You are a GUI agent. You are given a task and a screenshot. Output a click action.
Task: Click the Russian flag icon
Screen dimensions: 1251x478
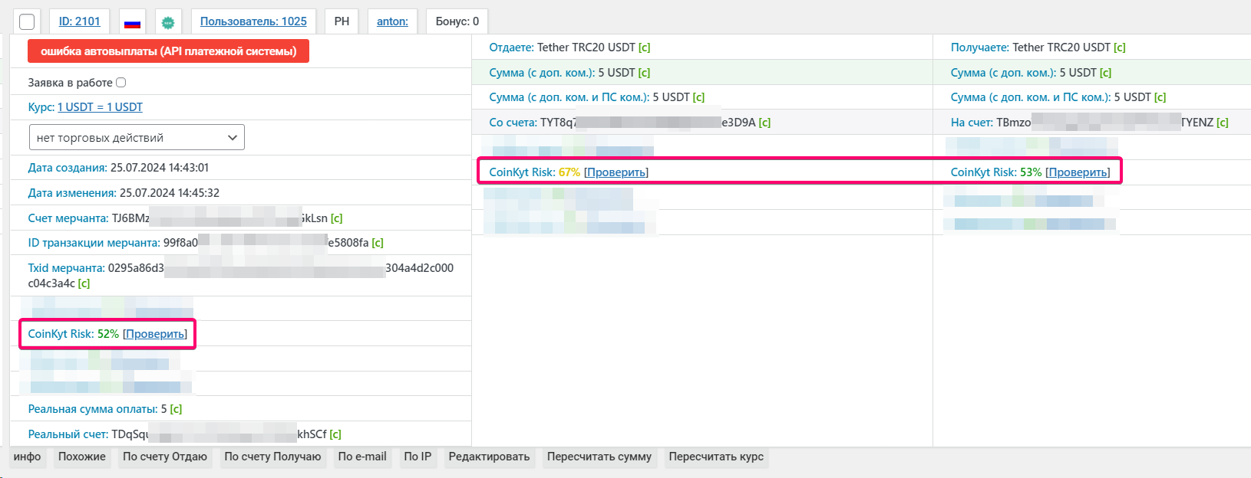(x=132, y=22)
